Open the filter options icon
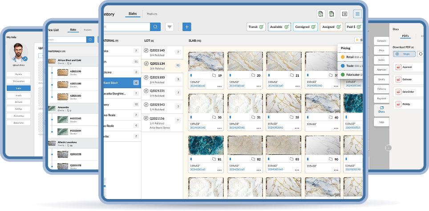This screenshot has height=211, width=429. pyautogui.click(x=170, y=27)
